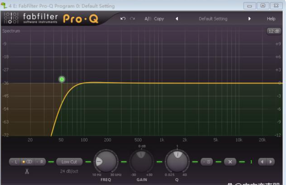
Task: Set the band to stereo linked mode
Action: (x=27, y=162)
